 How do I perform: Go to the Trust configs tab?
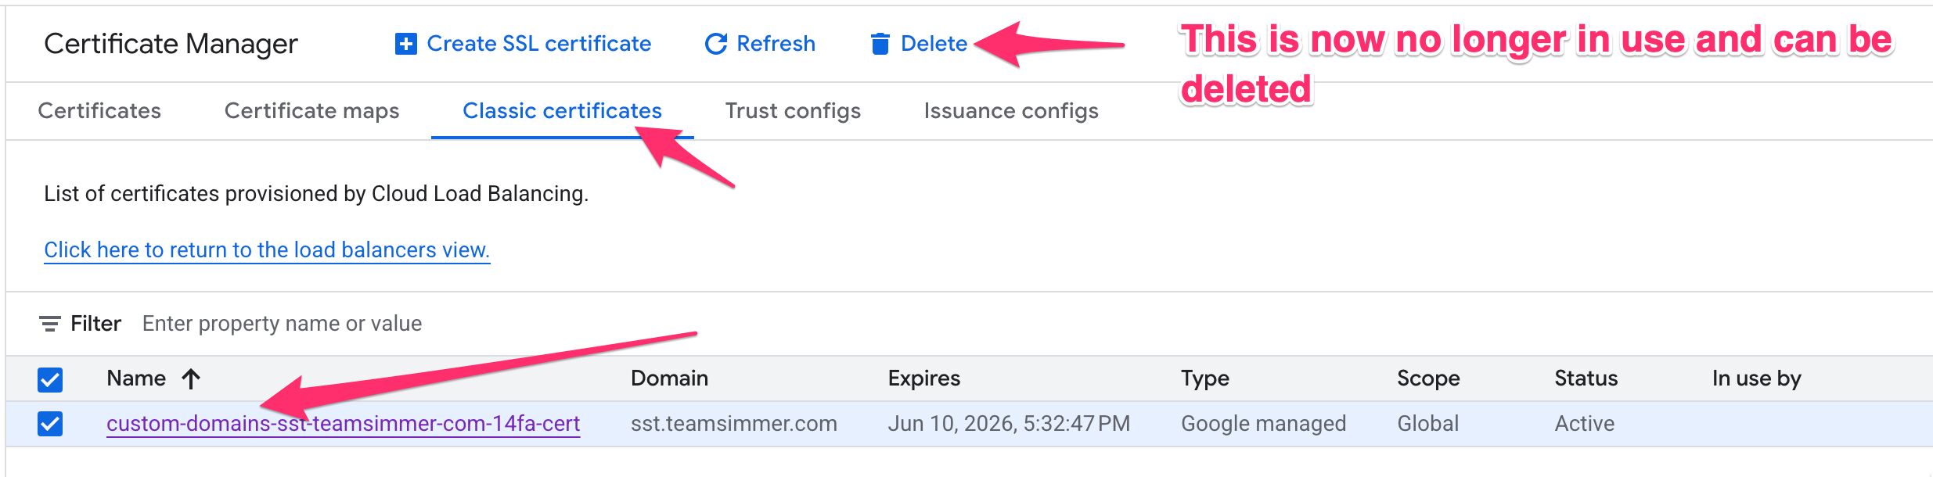pos(793,111)
